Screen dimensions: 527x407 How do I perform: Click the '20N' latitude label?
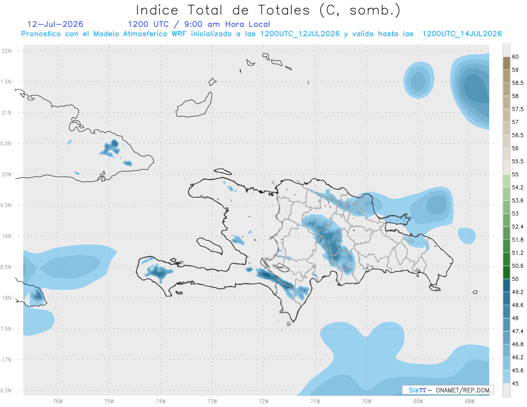pyautogui.click(x=7, y=174)
